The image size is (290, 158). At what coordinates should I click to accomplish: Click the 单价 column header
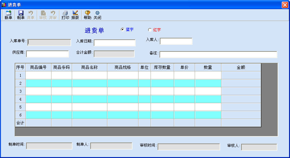point(184,67)
